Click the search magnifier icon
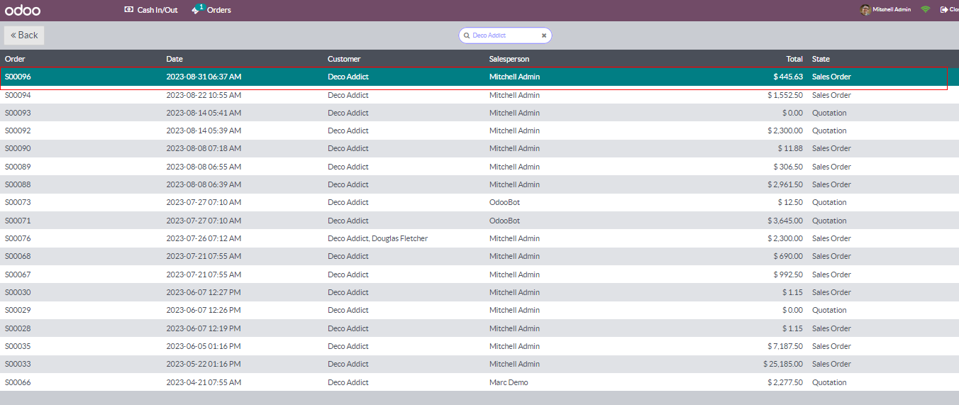Screen dimensions: 959x405 (467, 35)
